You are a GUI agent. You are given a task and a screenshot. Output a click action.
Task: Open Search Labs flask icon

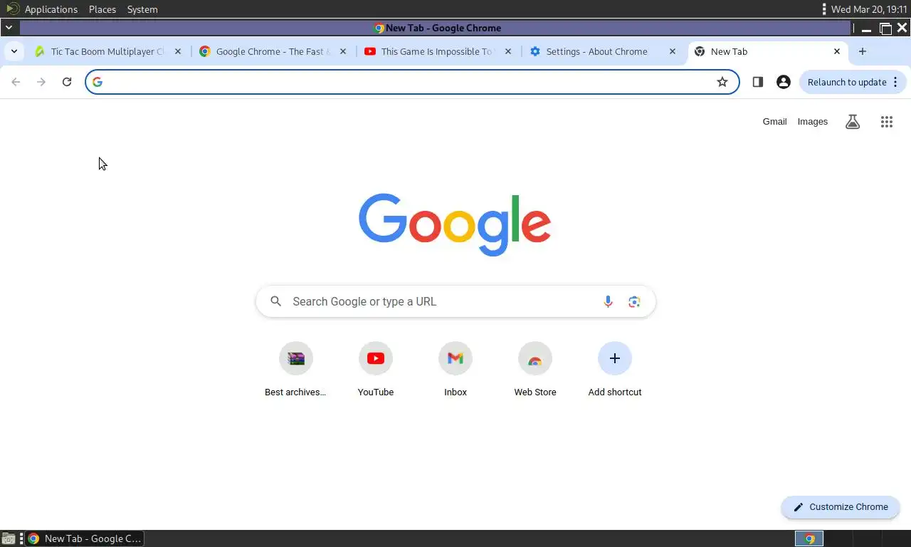tap(853, 122)
